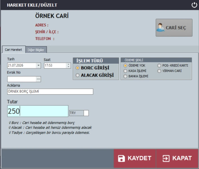Switch to the Diğer Bilgiler tab
Viewport: 199px width, 169px height.
pos(36,50)
